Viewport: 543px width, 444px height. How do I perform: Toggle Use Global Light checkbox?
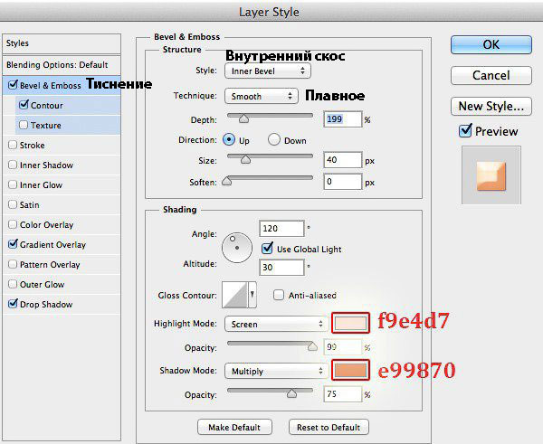click(x=267, y=248)
